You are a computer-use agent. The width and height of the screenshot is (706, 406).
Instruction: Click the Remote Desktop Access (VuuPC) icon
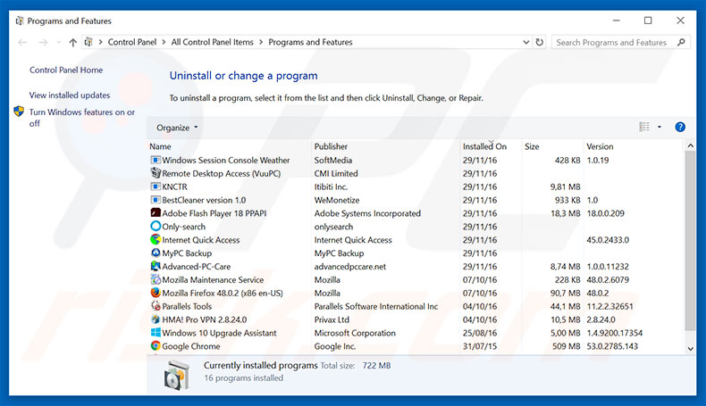pos(155,173)
